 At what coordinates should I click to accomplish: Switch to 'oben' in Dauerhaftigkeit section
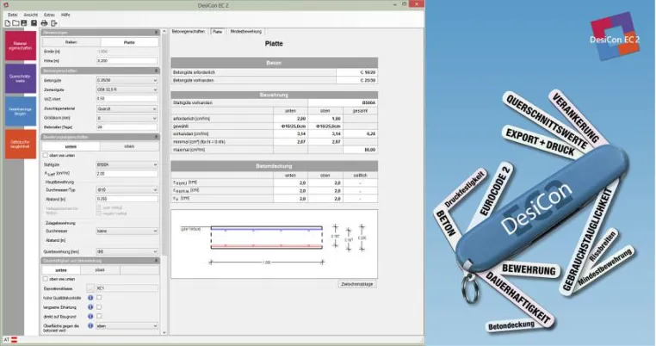[x=100, y=270]
